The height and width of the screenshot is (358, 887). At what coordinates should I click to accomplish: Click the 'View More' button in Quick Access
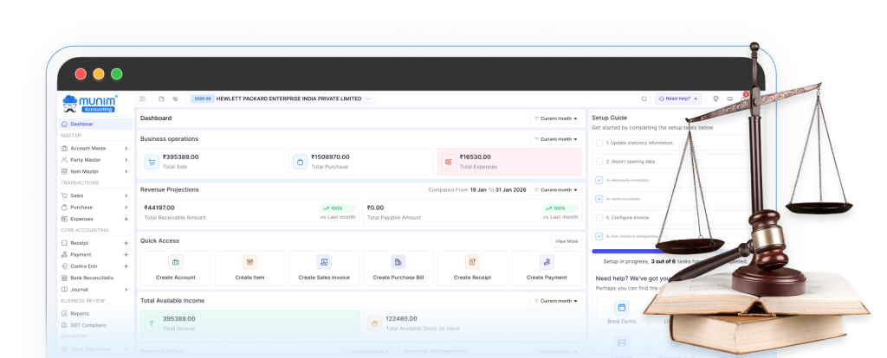point(567,241)
